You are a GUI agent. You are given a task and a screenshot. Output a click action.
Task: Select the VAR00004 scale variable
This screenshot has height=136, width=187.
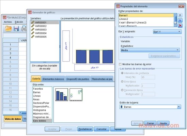click(x=45, y=33)
